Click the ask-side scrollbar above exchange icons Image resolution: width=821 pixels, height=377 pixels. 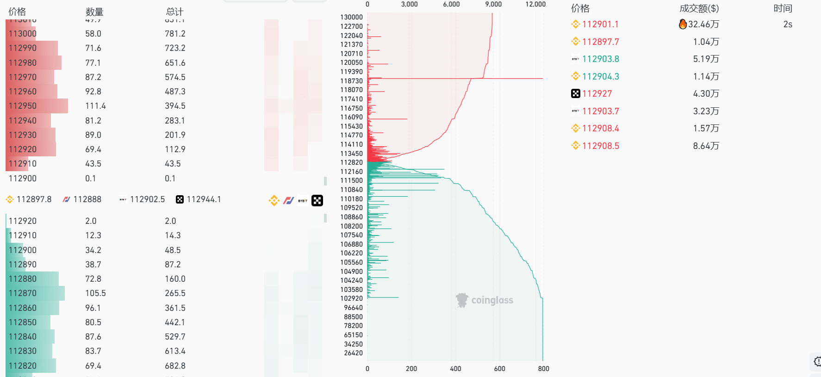[x=325, y=181]
